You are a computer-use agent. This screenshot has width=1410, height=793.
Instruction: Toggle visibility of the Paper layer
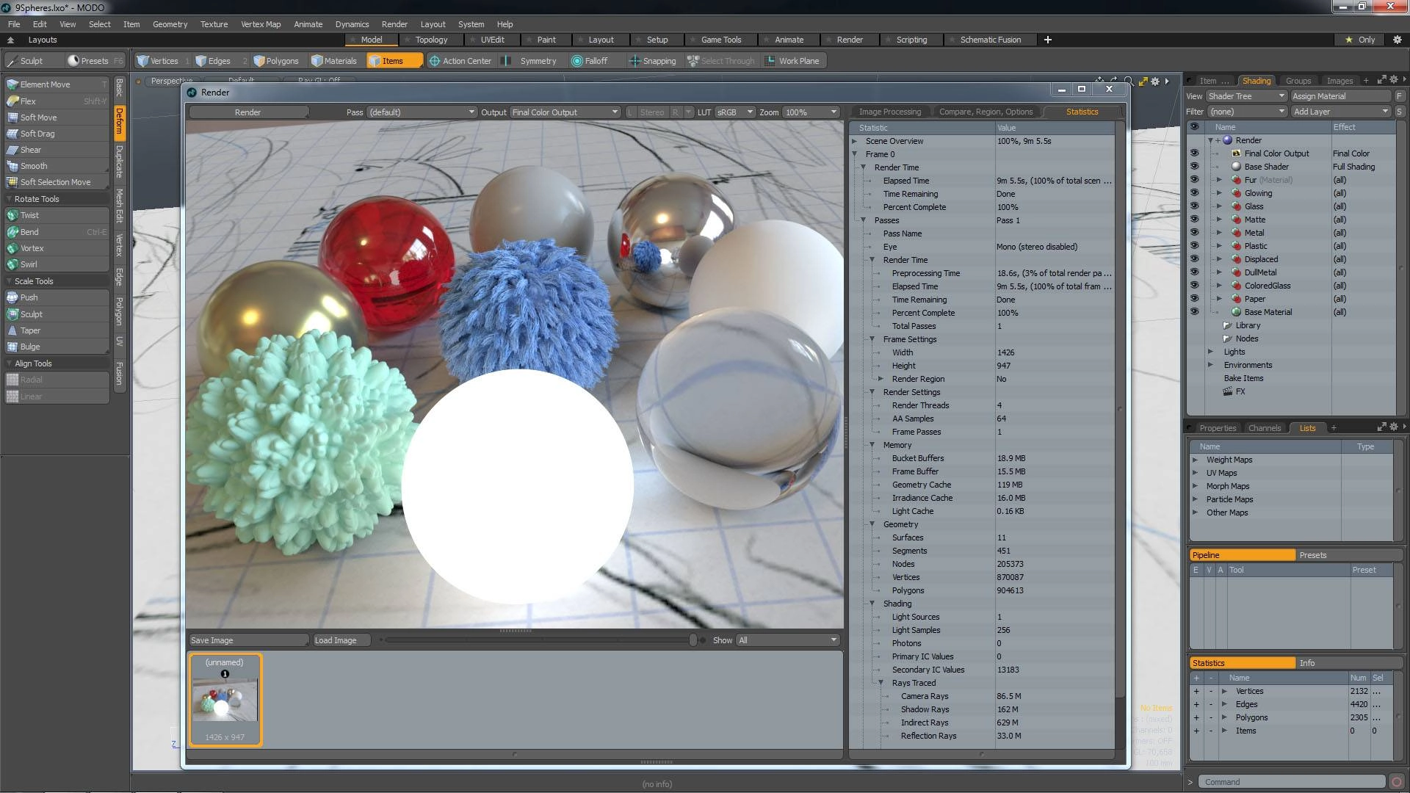tap(1194, 299)
